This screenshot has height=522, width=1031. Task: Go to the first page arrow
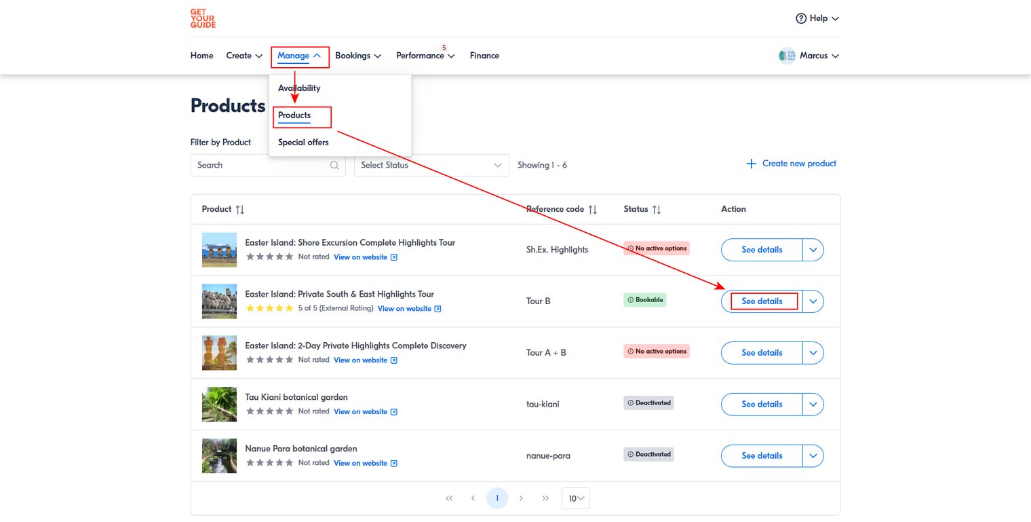click(x=449, y=498)
